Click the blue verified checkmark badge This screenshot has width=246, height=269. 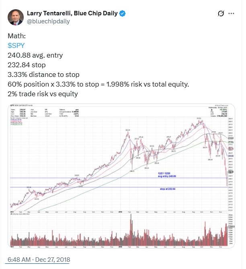(123, 14)
